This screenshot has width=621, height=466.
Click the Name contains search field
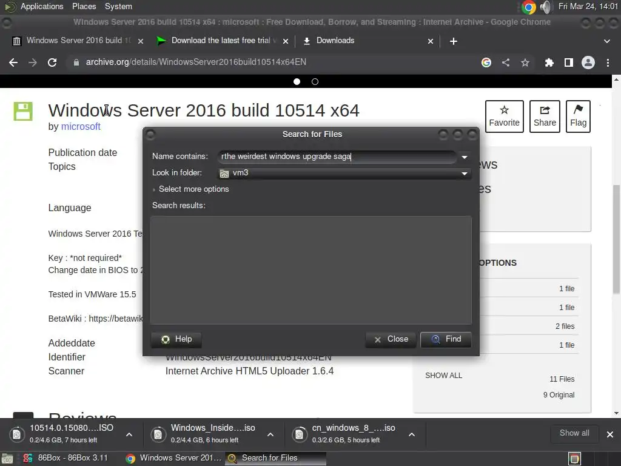[x=337, y=157]
